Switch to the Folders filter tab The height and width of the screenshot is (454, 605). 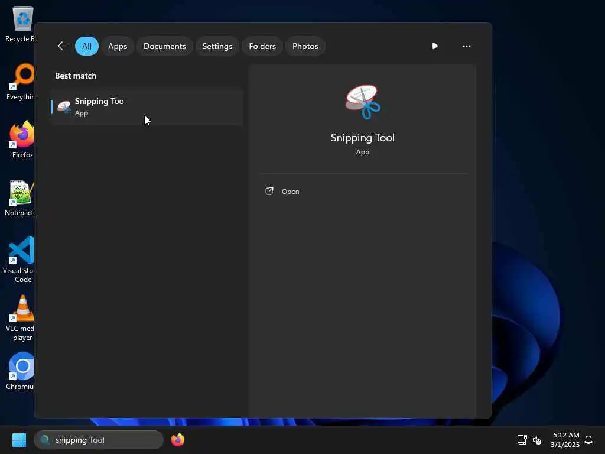(262, 46)
